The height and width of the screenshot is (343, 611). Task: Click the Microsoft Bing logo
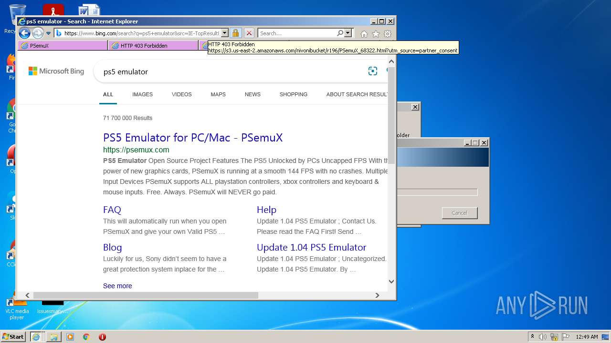[56, 71]
